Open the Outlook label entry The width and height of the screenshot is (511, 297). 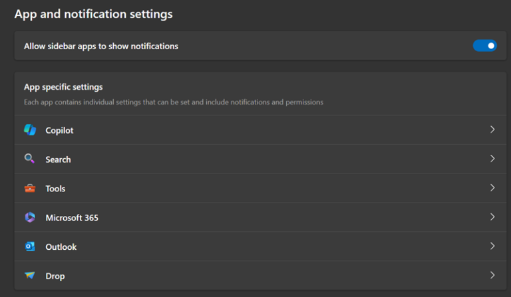[61, 247]
